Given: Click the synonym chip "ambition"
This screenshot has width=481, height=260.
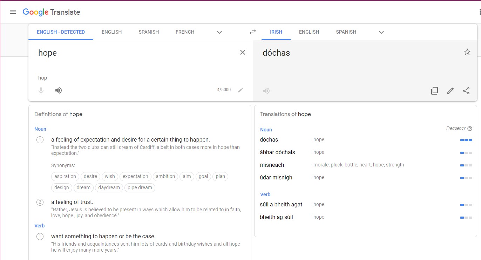Looking at the screenshot, I should coord(165,177).
